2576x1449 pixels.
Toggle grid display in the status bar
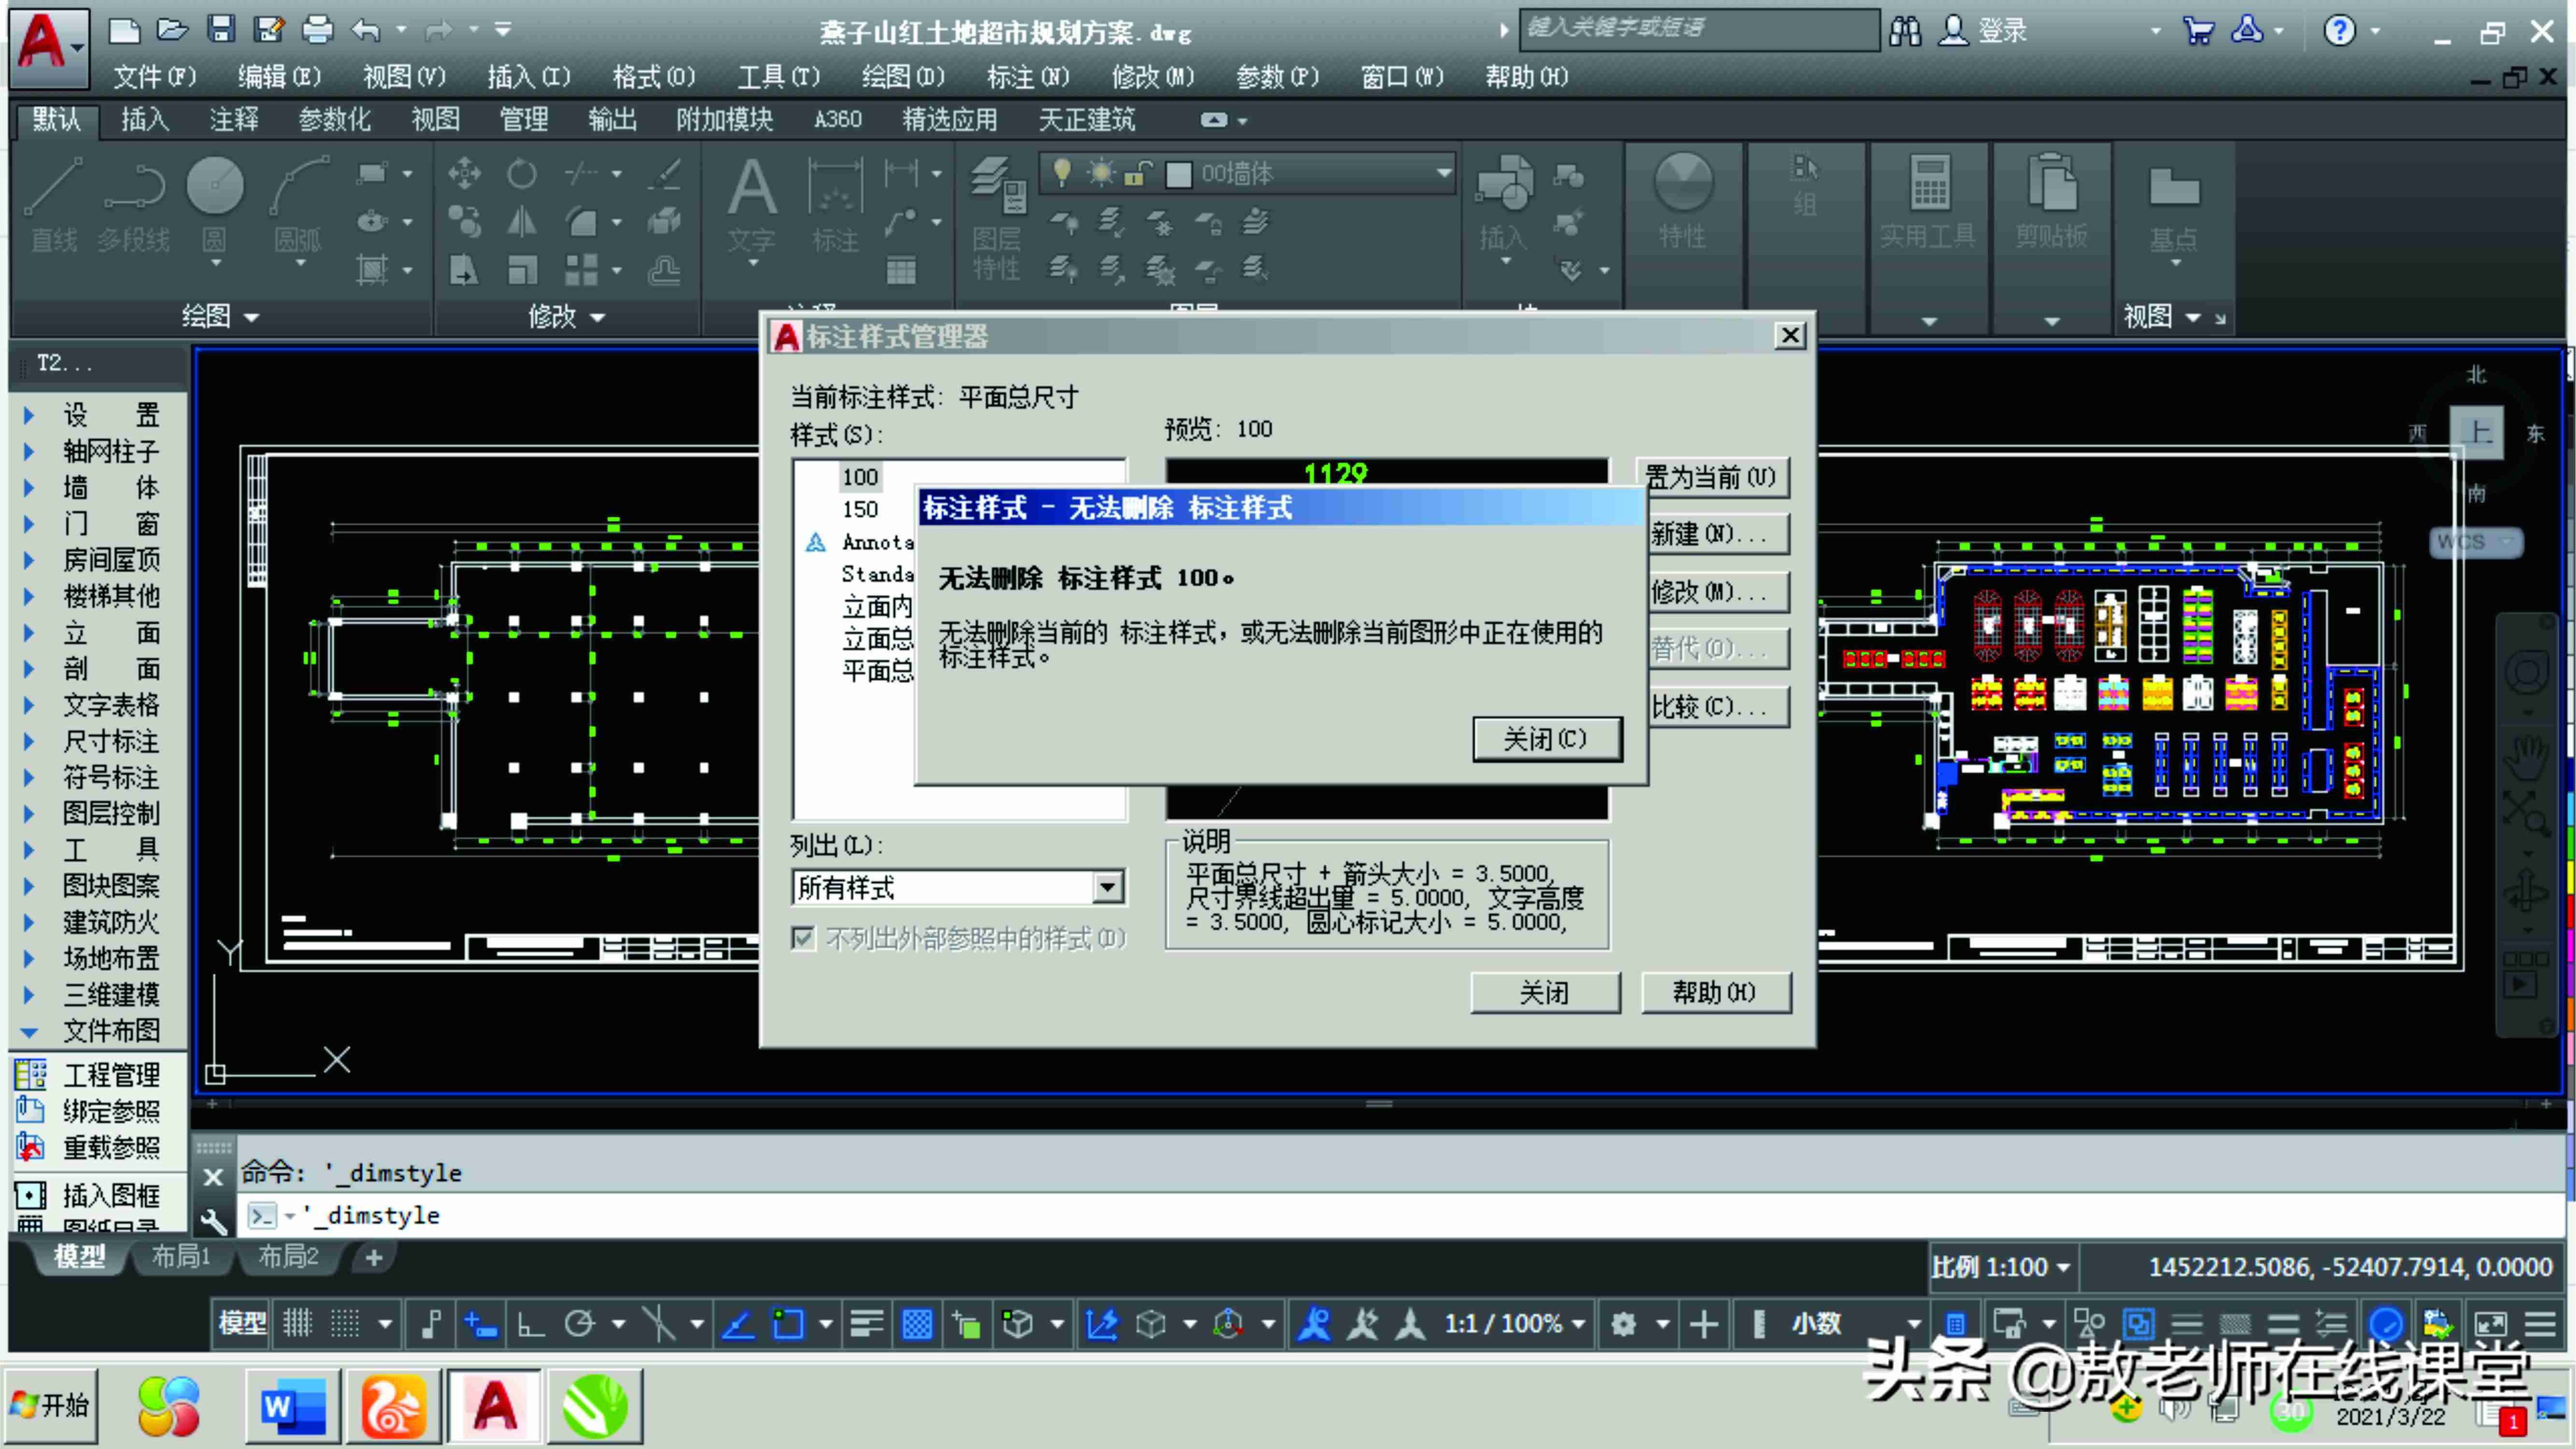pyautogui.click(x=298, y=1324)
